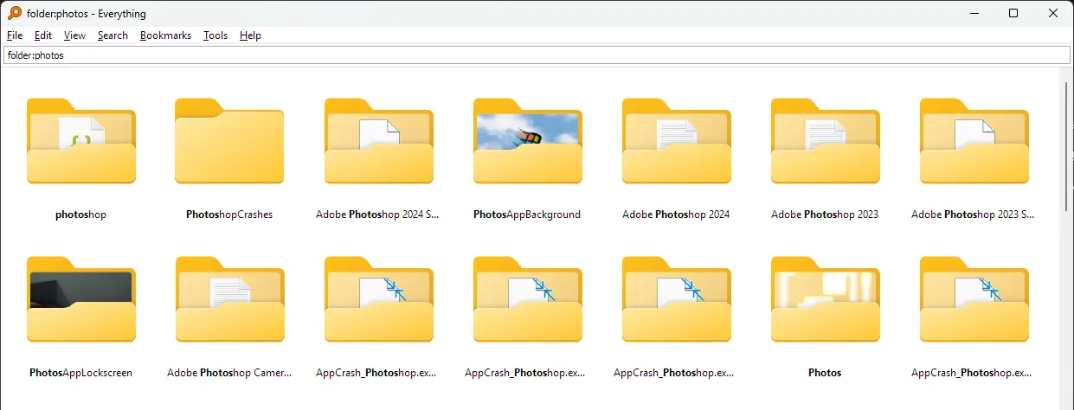Maximize the Everything window

[x=1013, y=13]
